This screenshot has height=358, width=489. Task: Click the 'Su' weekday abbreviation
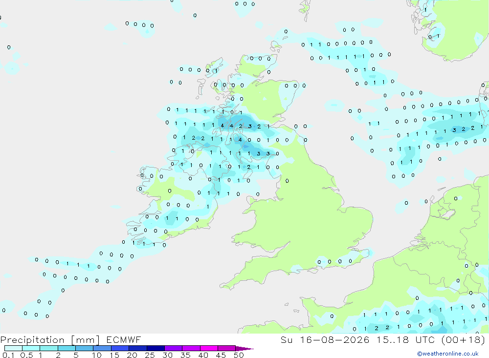point(287,340)
